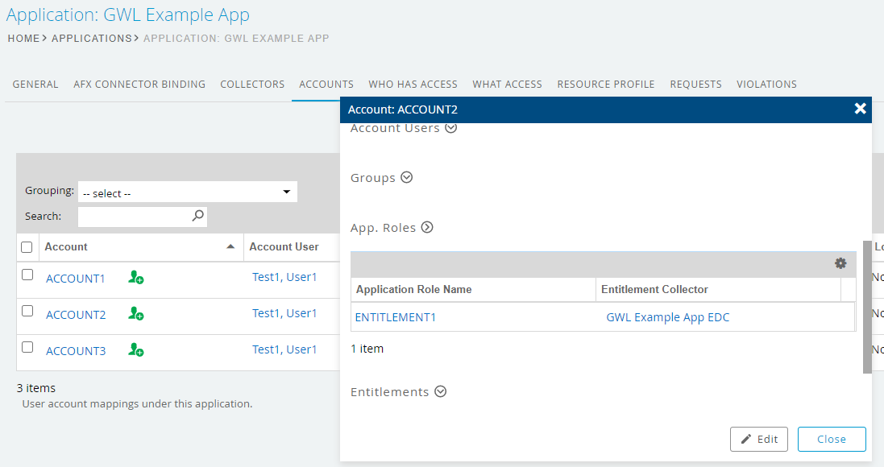Click the search magnifier icon
Image resolution: width=884 pixels, height=467 pixels.
click(x=197, y=216)
